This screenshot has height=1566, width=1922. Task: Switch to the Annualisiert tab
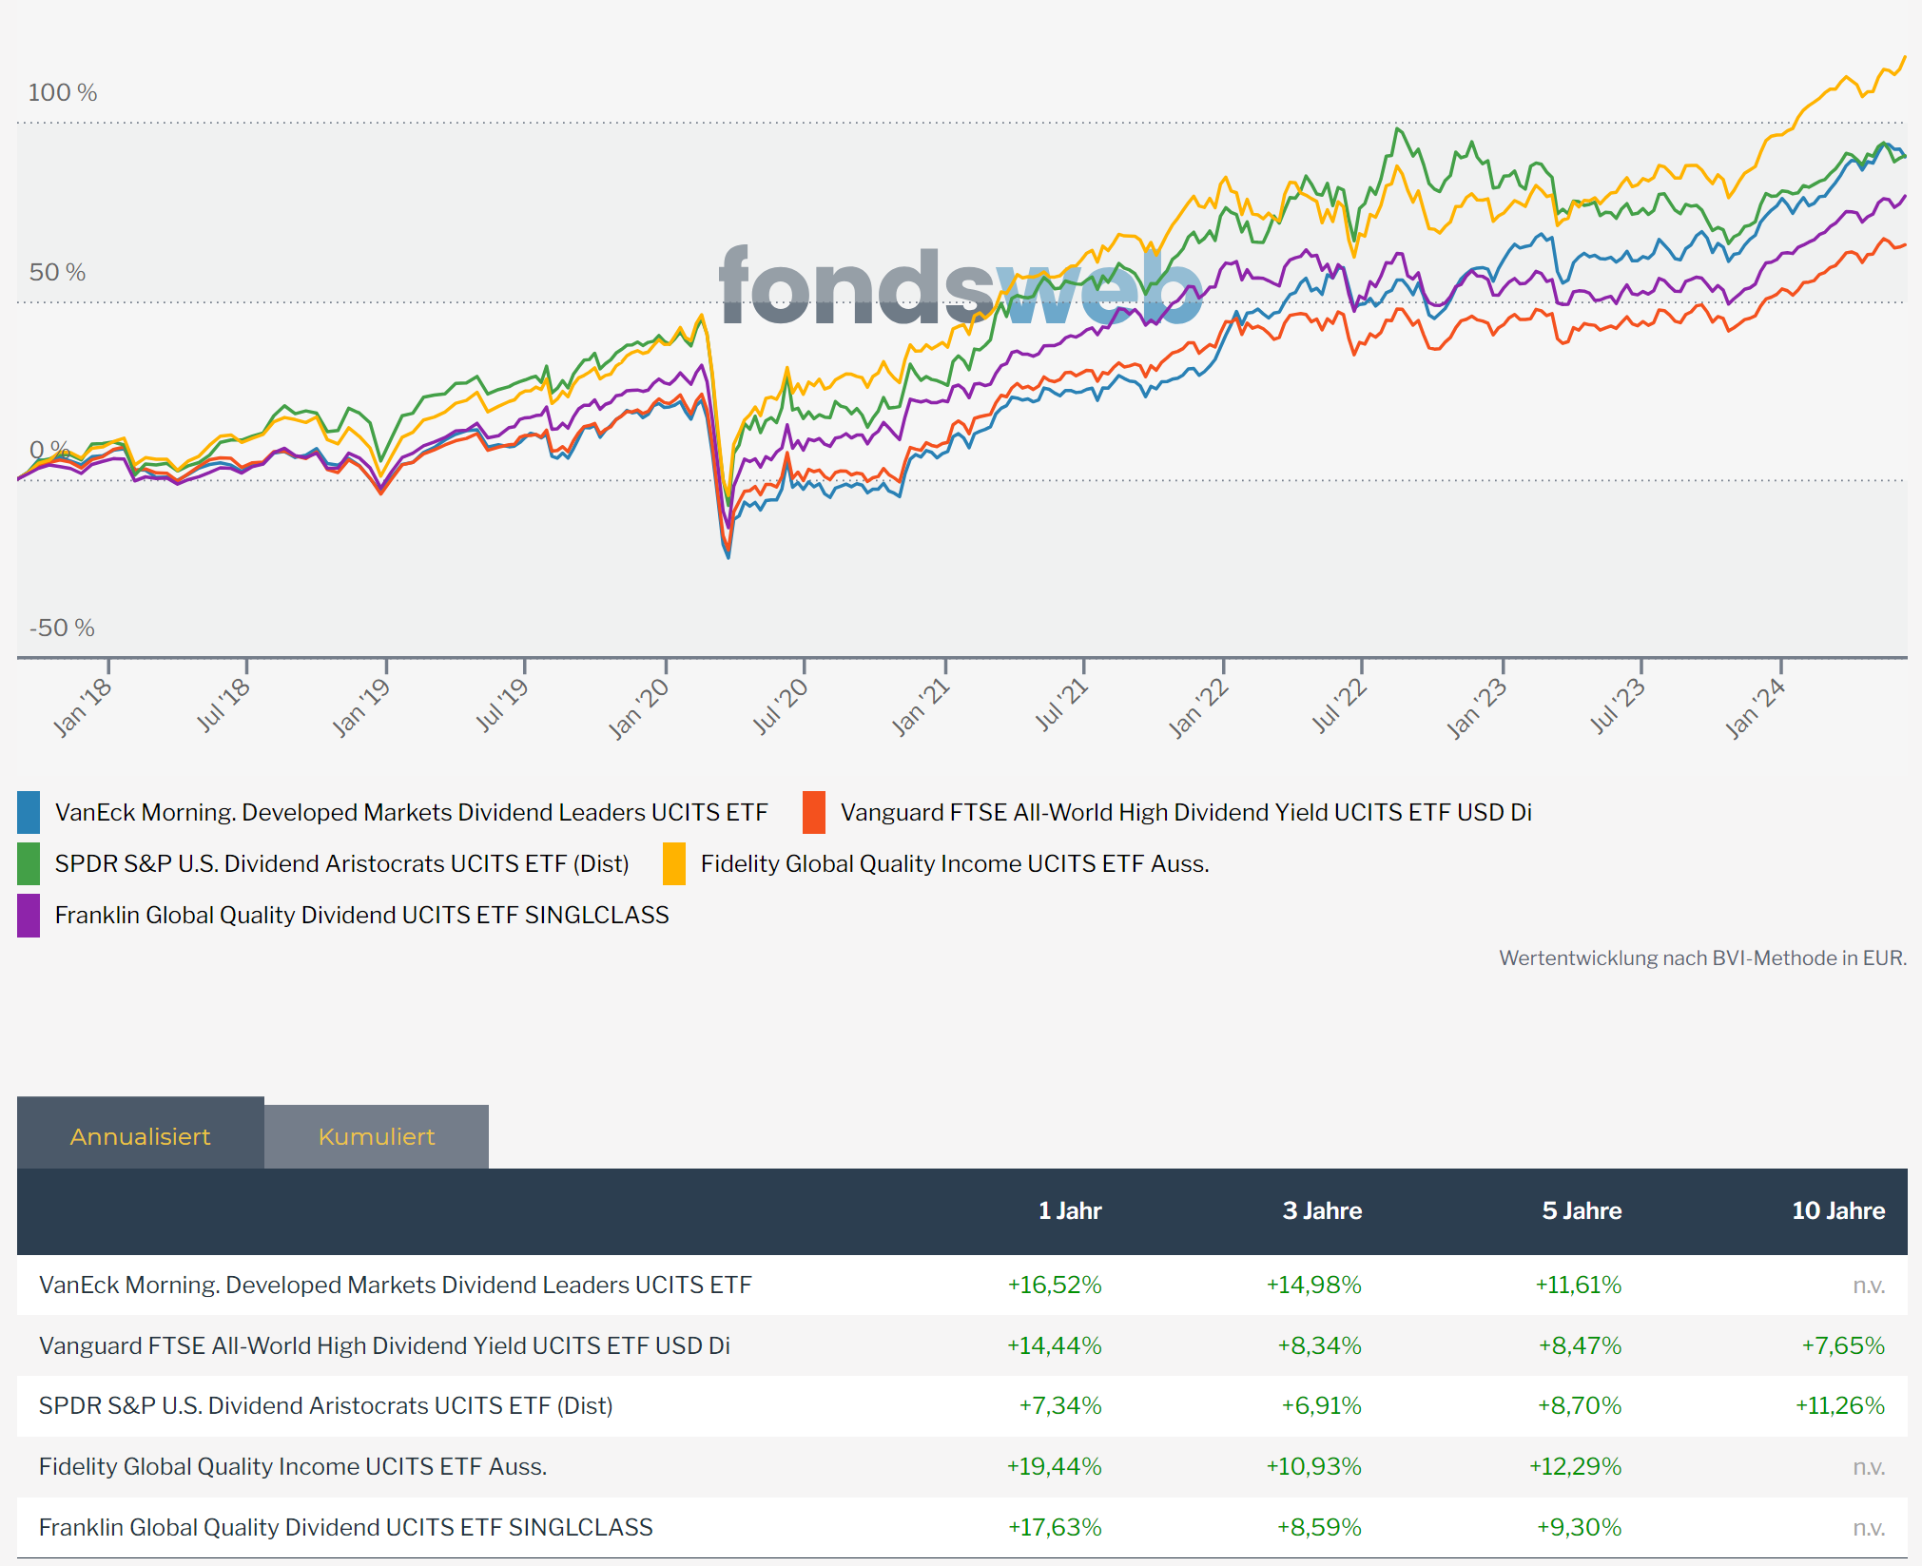140,1136
